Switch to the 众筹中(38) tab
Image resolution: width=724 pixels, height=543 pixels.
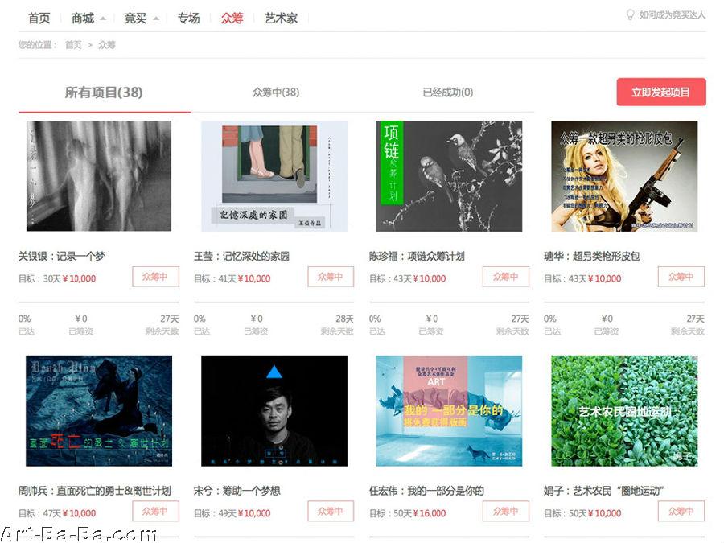[x=276, y=92]
